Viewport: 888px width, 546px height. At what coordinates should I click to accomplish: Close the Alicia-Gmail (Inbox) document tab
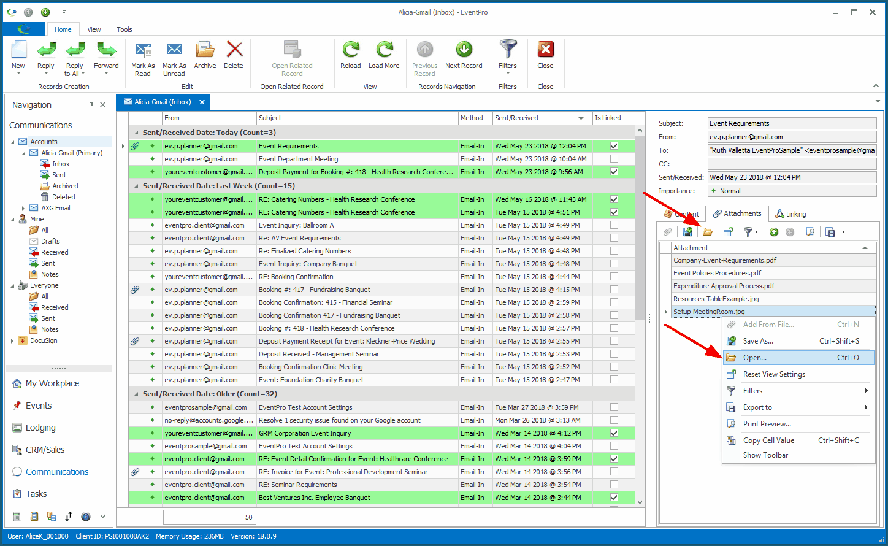(202, 102)
